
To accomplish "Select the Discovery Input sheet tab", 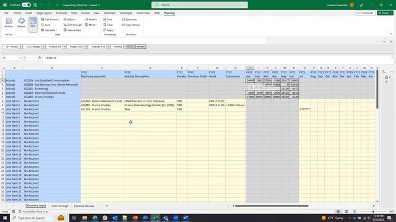I will coord(36,205).
